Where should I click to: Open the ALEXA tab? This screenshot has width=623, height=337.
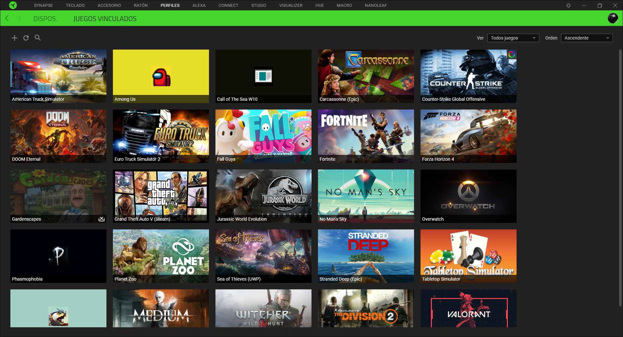(x=199, y=6)
